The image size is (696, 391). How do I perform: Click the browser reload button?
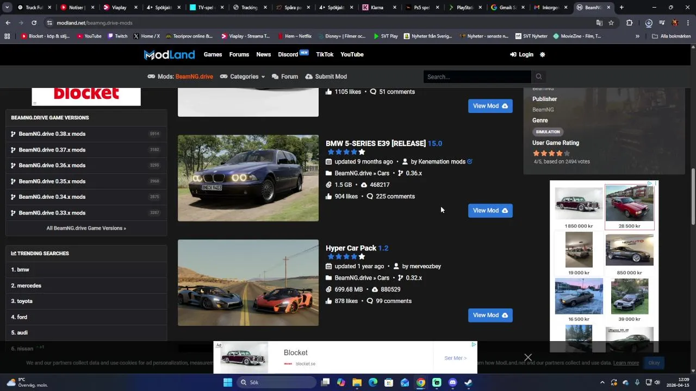point(34,23)
